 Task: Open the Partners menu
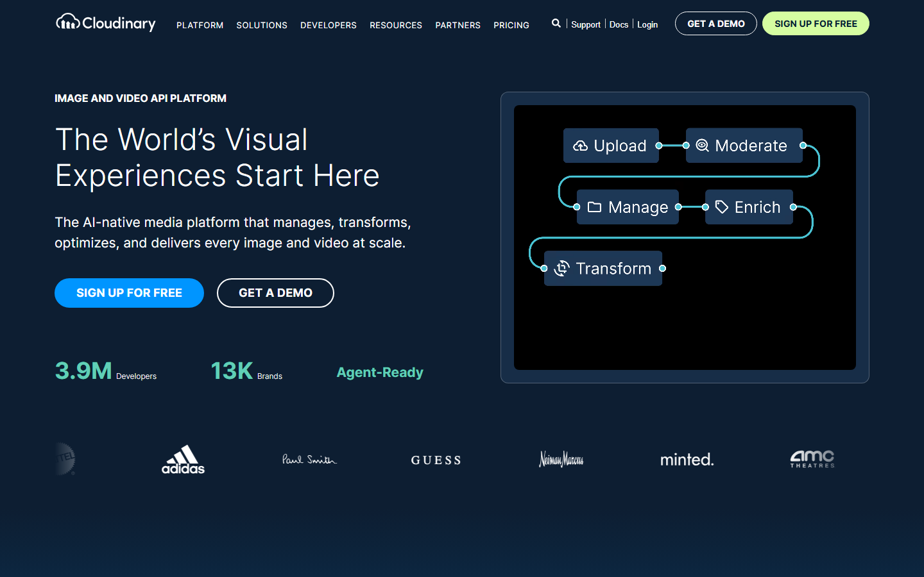click(458, 25)
